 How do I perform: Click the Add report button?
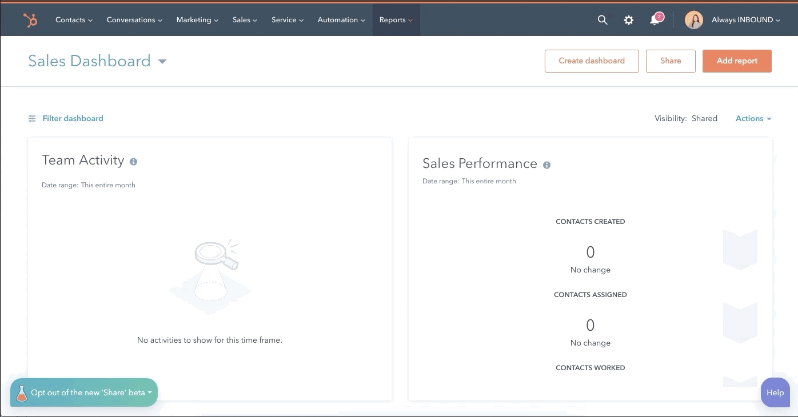[737, 61]
